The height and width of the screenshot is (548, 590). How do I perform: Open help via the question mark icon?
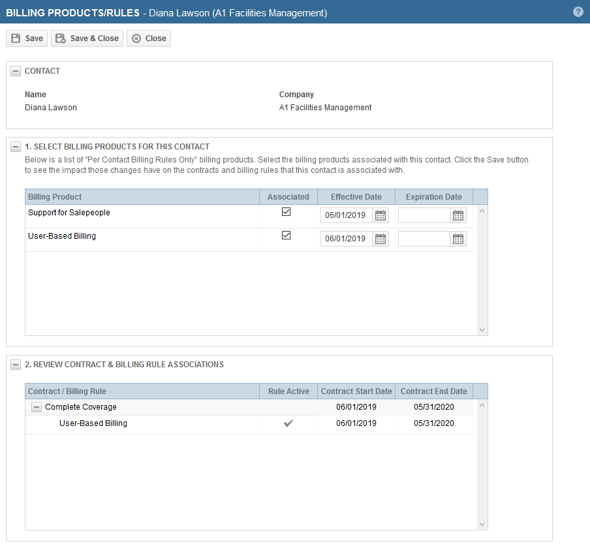(x=578, y=11)
